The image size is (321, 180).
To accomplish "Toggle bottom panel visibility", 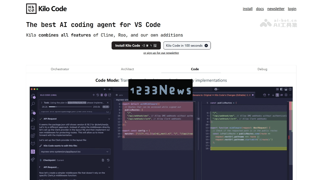I will coord(286,89).
